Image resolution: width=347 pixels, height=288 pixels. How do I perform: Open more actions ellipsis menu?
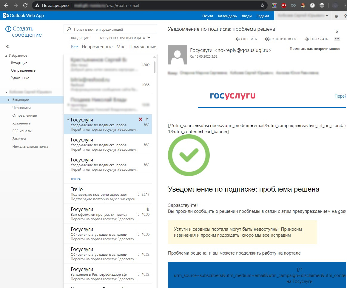pyautogui.click(x=337, y=39)
